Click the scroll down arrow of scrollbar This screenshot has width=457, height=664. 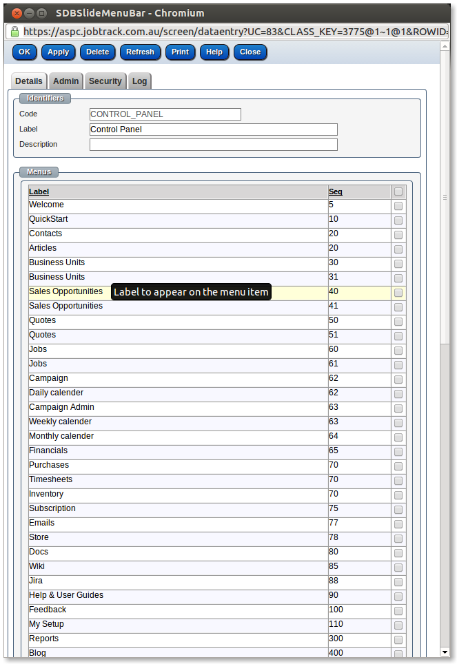coord(446,652)
